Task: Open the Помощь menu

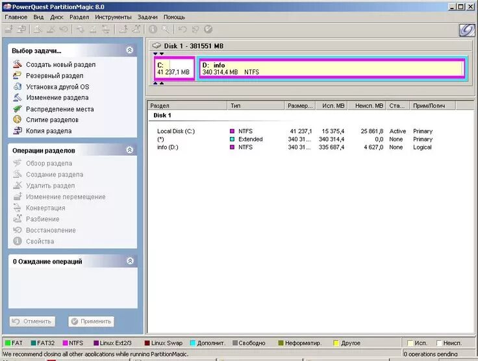Action: point(174,17)
